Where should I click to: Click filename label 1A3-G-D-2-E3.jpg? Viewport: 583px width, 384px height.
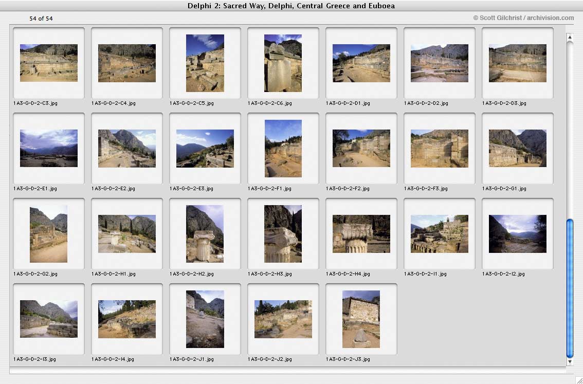tap(191, 189)
